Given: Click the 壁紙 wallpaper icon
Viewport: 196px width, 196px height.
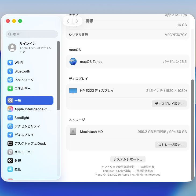Looking at the screenshot, I should click(x=10, y=169).
